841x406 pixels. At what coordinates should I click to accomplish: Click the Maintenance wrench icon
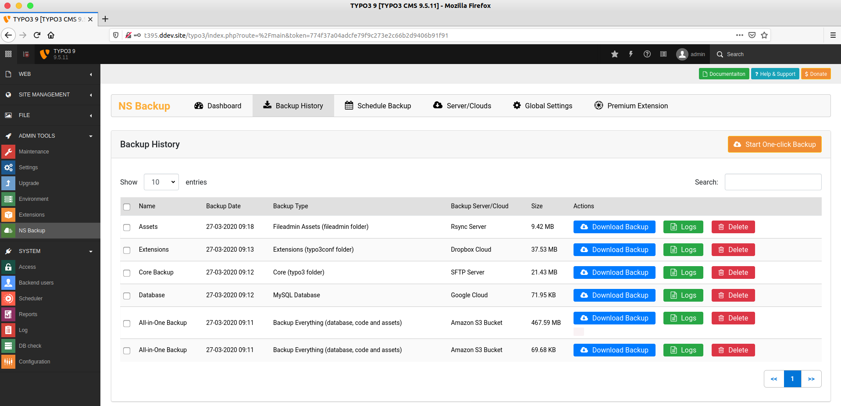(x=8, y=152)
